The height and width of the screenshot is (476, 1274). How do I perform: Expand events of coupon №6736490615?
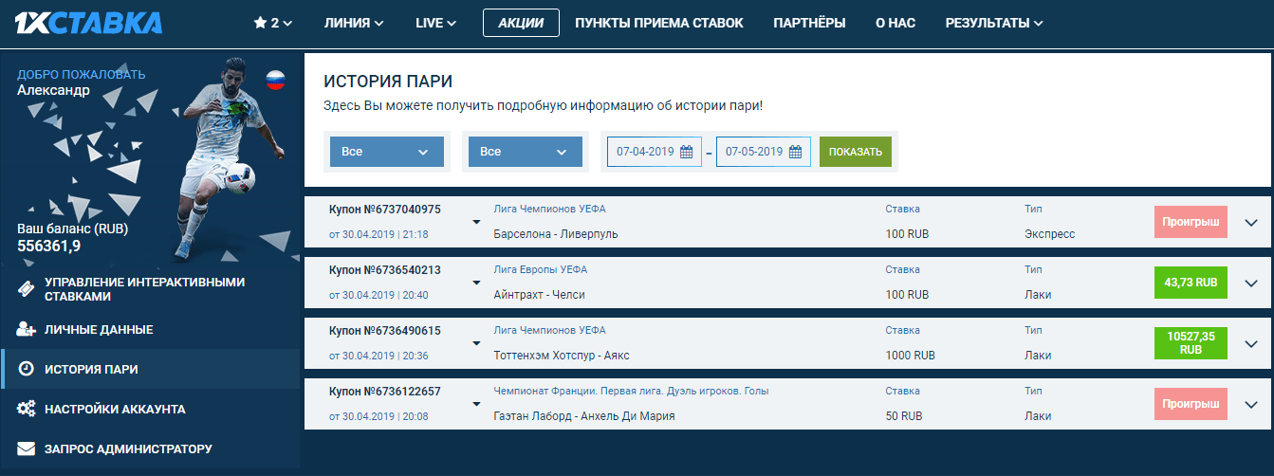[x=476, y=344]
